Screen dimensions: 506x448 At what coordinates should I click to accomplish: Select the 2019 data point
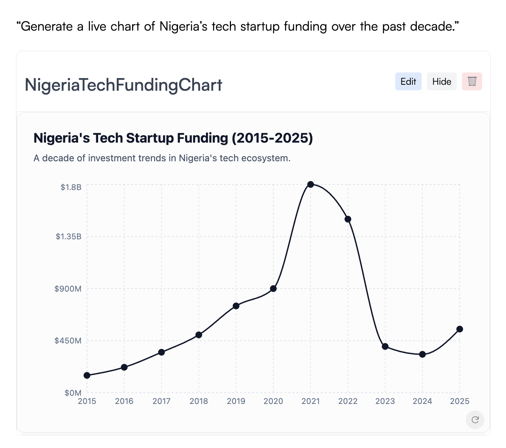[x=236, y=306]
